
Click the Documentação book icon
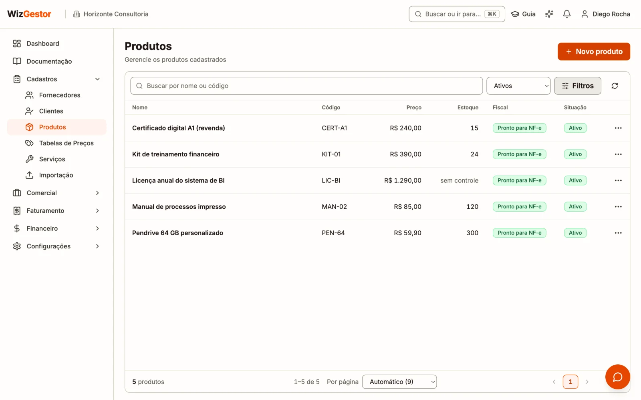[x=17, y=61]
